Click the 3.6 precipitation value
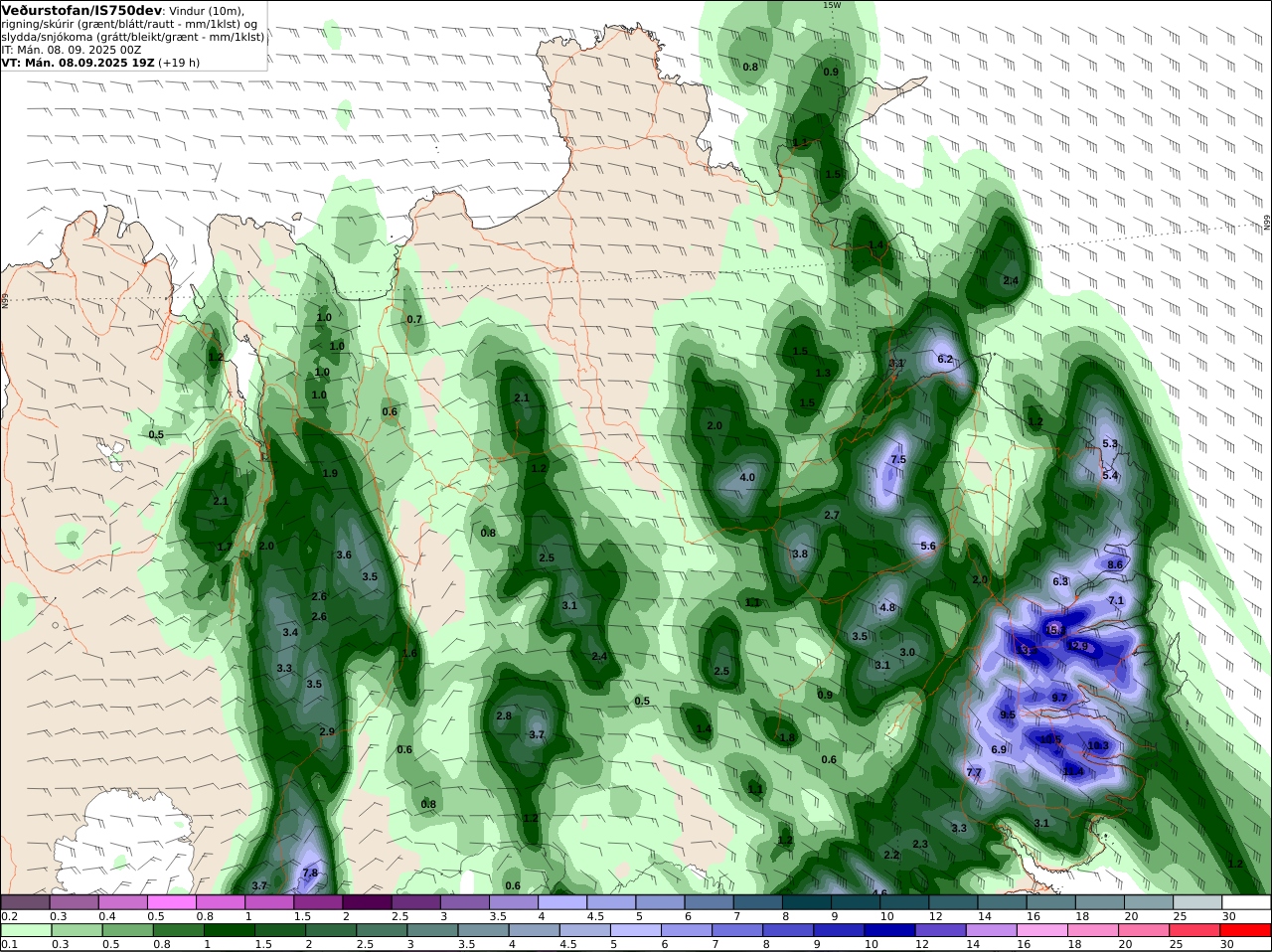The height and width of the screenshot is (952, 1272). point(344,555)
